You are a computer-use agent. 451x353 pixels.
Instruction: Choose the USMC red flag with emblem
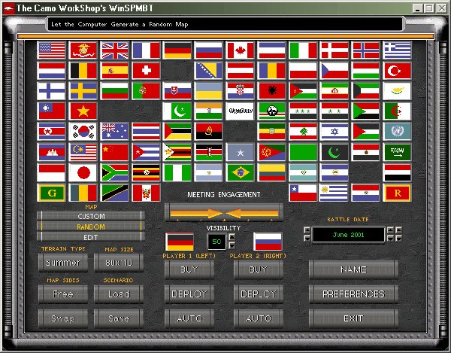[83, 50]
